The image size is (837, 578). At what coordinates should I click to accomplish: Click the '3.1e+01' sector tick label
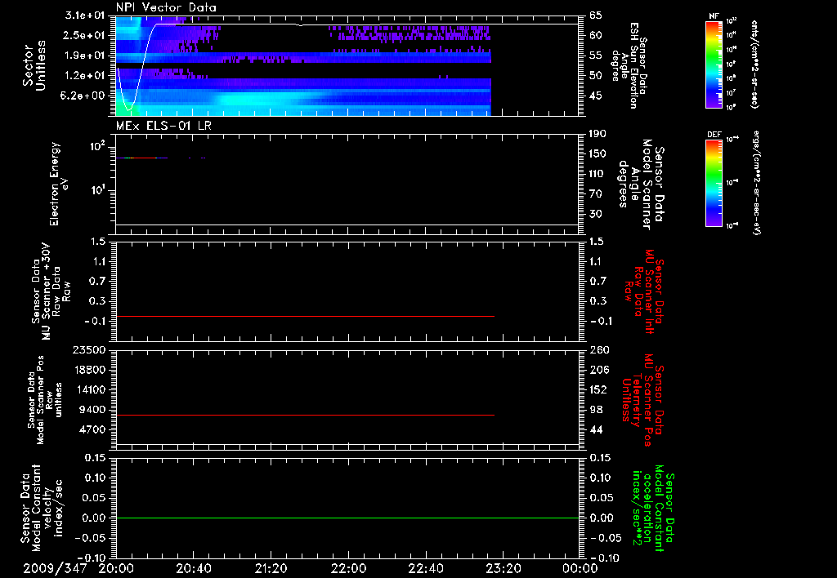tap(85, 16)
